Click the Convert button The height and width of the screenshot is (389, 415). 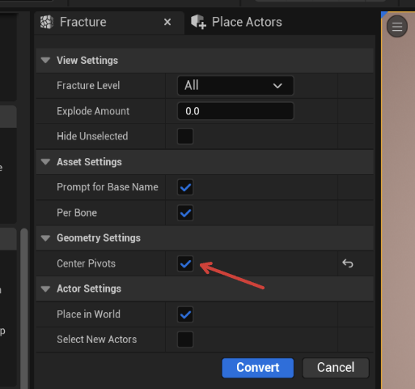(x=258, y=368)
